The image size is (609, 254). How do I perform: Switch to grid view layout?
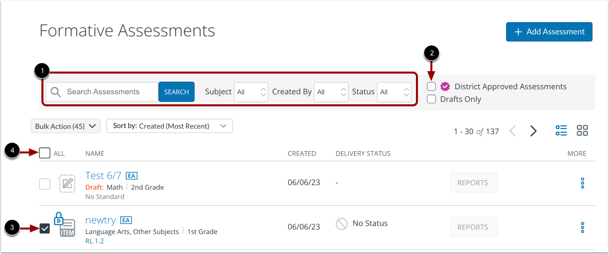[x=582, y=131]
